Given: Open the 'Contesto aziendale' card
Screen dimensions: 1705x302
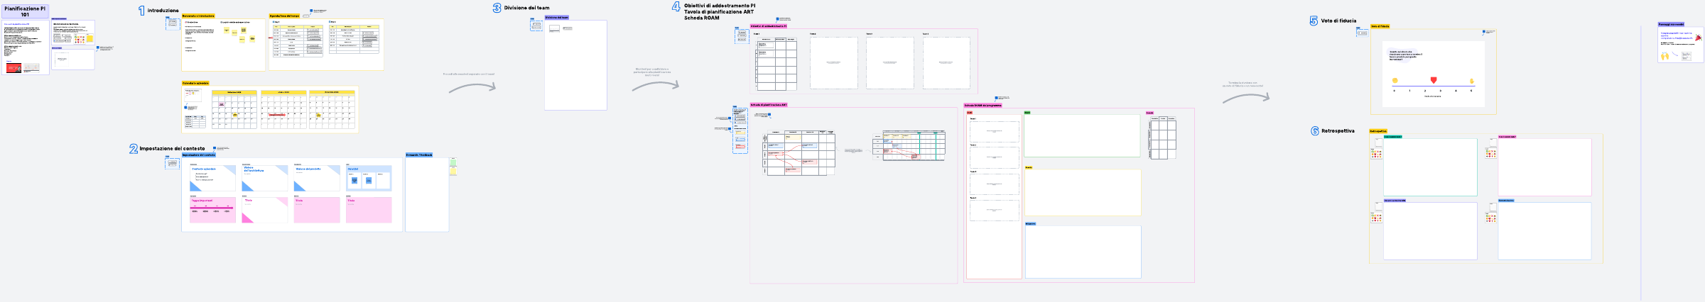Looking at the screenshot, I should tap(212, 179).
